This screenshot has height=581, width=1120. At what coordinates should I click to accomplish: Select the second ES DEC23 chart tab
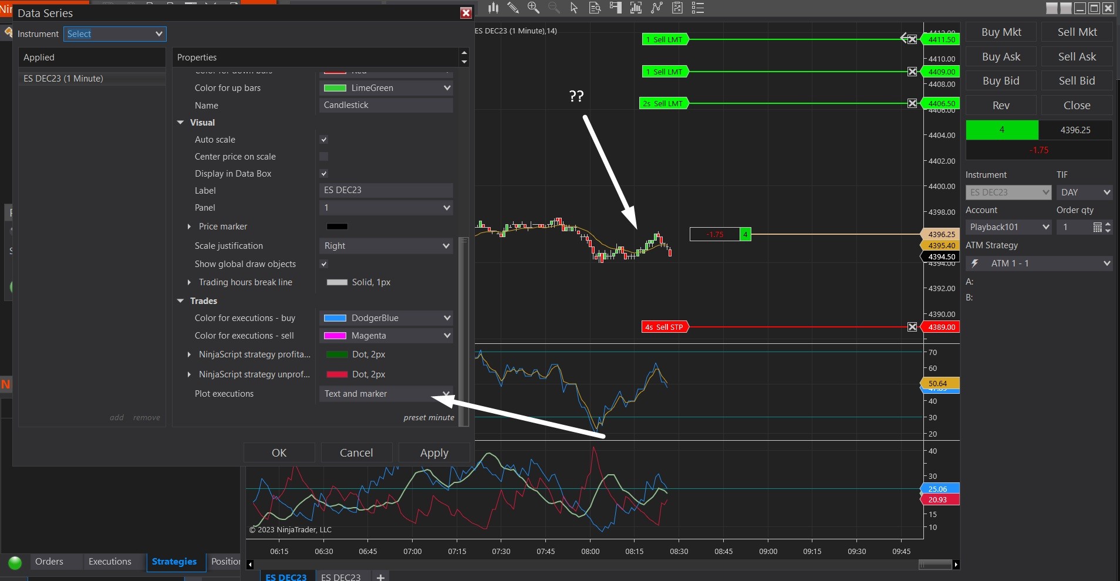coord(341,577)
